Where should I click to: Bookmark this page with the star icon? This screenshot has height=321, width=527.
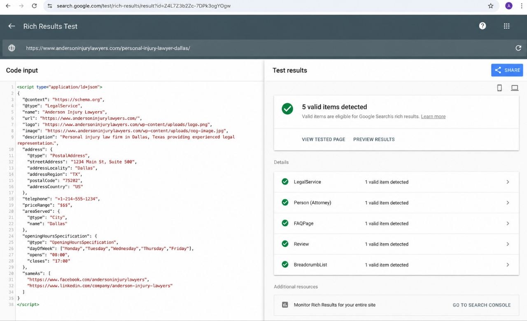point(490,6)
